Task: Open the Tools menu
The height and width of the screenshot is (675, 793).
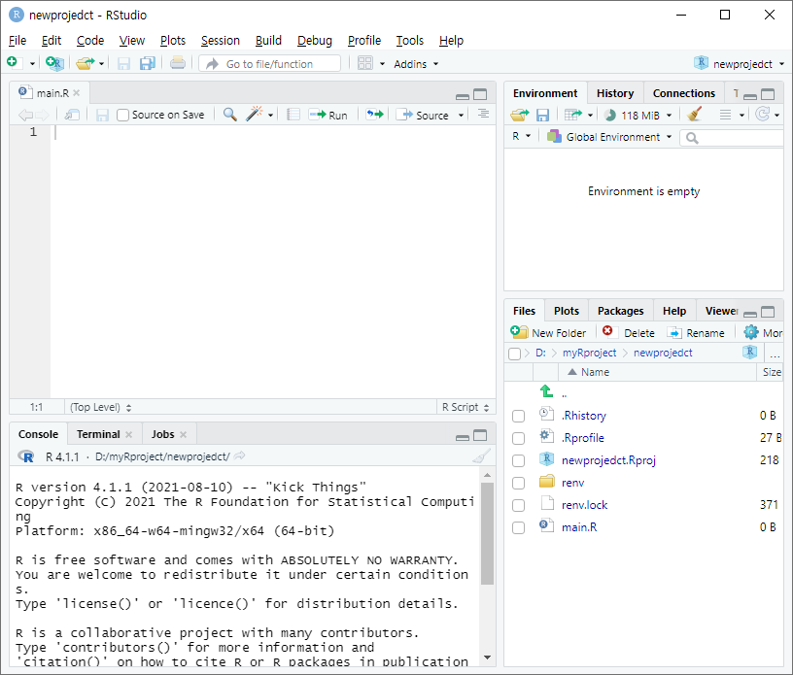Action: coord(410,41)
